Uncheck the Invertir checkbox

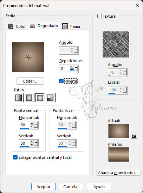click(x=61, y=81)
